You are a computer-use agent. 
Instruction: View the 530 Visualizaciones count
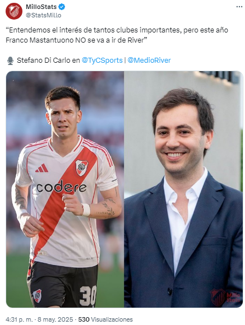point(105,319)
